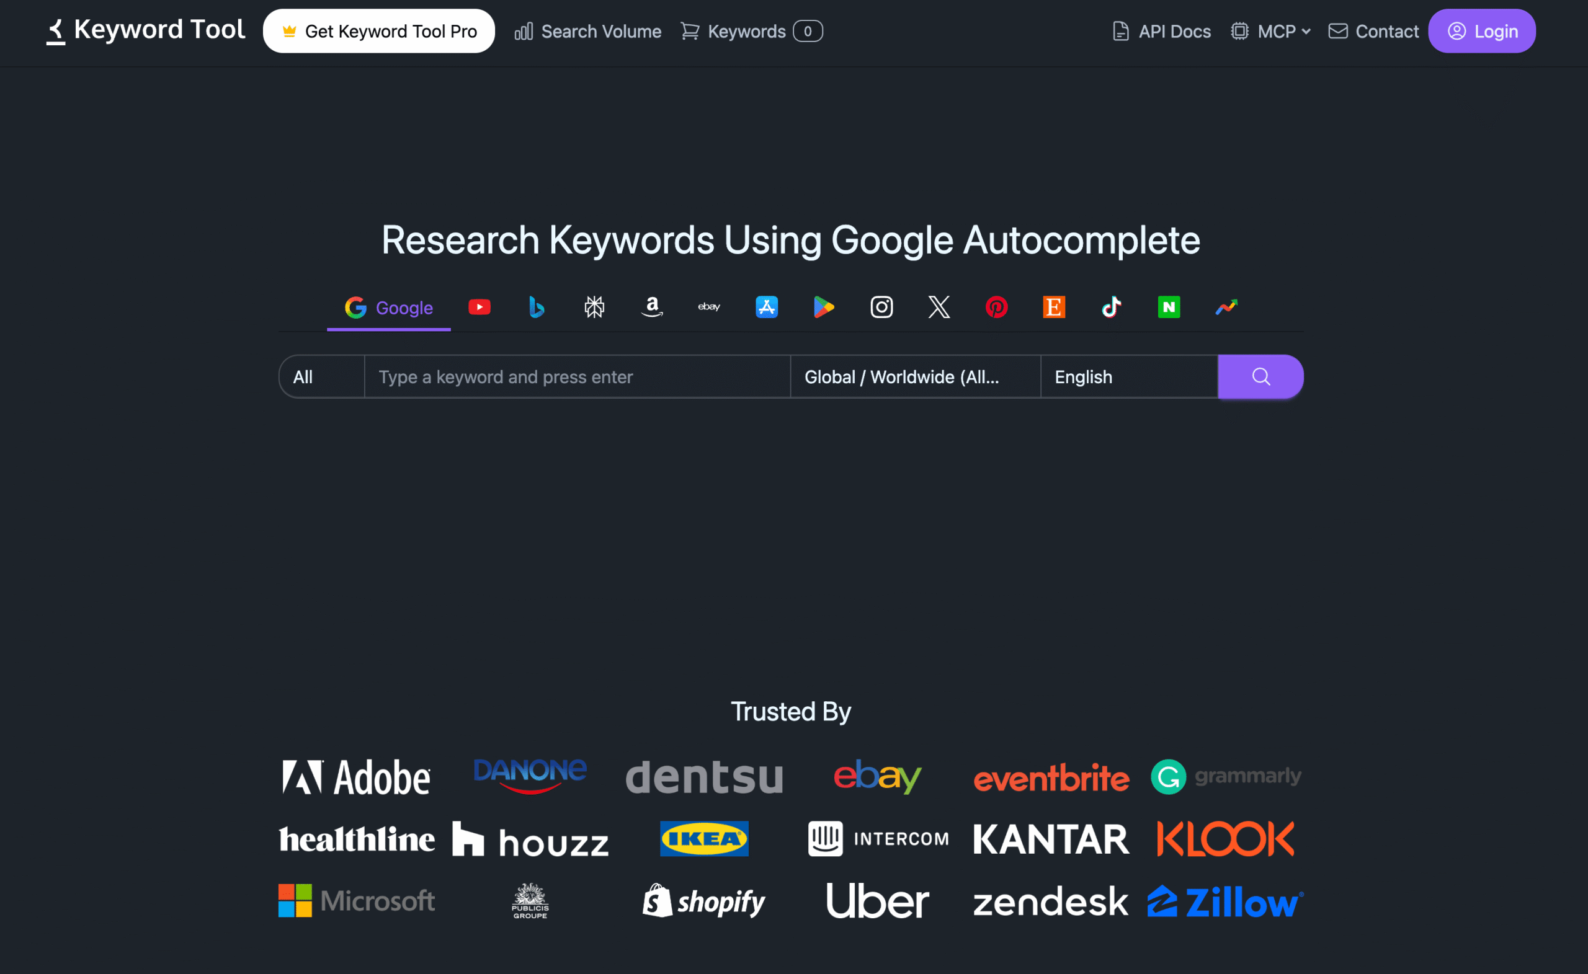Open the API Docs link
Screen dimensions: 1588x974
(1161, 31)
